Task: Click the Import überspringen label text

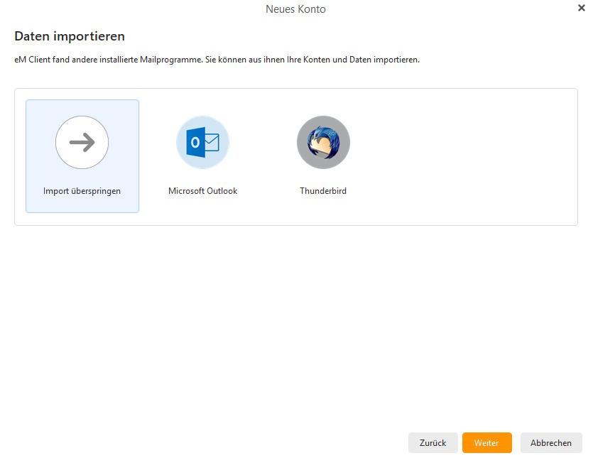Action: pos(82,190)
